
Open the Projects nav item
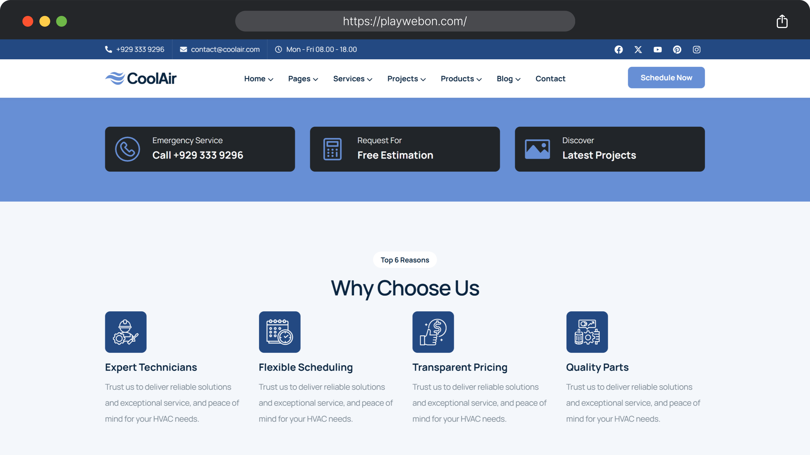402,78
